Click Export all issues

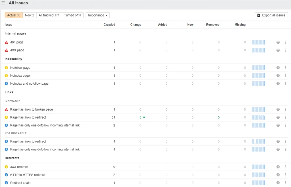click(x=271, y=15)
